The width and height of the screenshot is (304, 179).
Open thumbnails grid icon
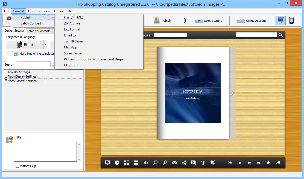pyautogui.click(x=136, y=163)
